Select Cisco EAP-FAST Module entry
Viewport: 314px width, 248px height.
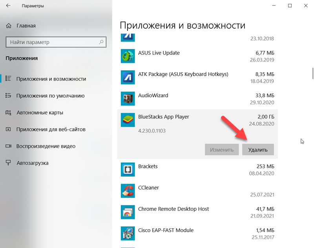[197, 233]
